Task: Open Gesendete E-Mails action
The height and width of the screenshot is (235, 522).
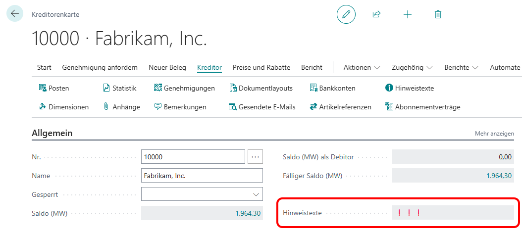Action: 262,107
